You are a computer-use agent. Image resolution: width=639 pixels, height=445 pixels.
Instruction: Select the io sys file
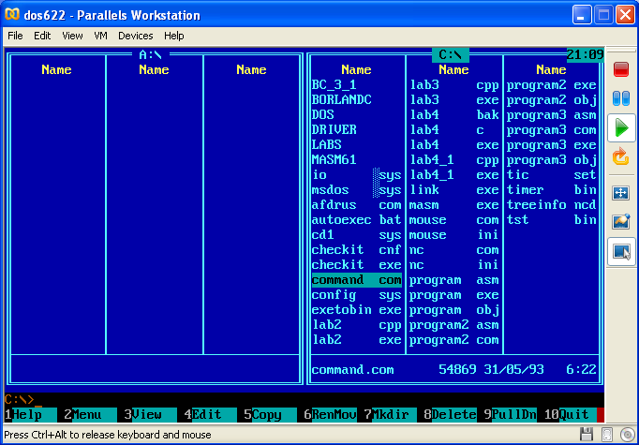[357, 175]
